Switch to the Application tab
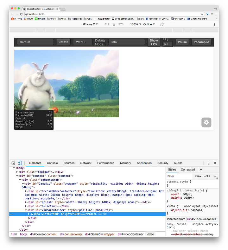The height and width of the screenshot is (250, 228). (x=144, y=163)
